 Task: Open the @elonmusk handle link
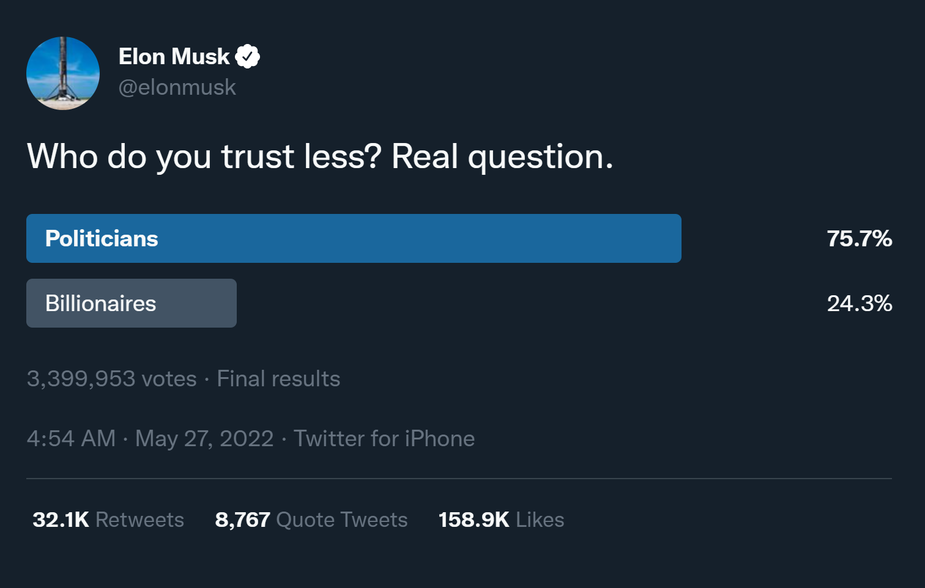177,87
